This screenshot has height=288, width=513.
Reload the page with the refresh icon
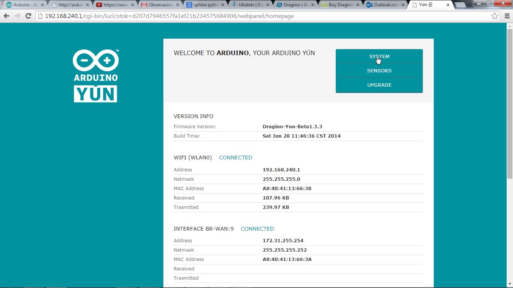(x=28, y=16)
